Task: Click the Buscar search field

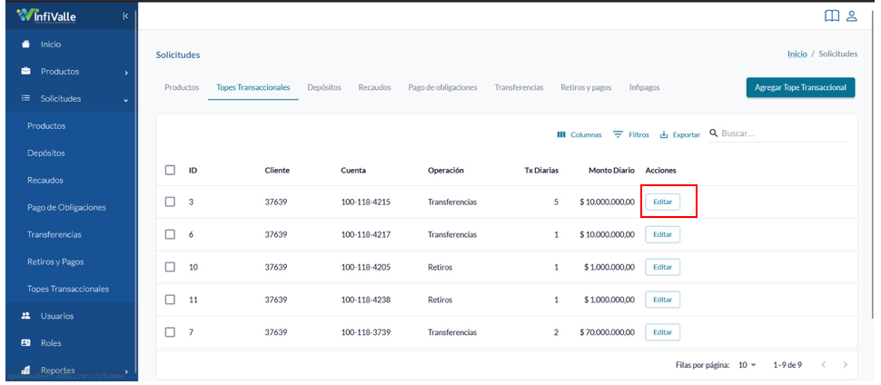Action: click(783, 133)
